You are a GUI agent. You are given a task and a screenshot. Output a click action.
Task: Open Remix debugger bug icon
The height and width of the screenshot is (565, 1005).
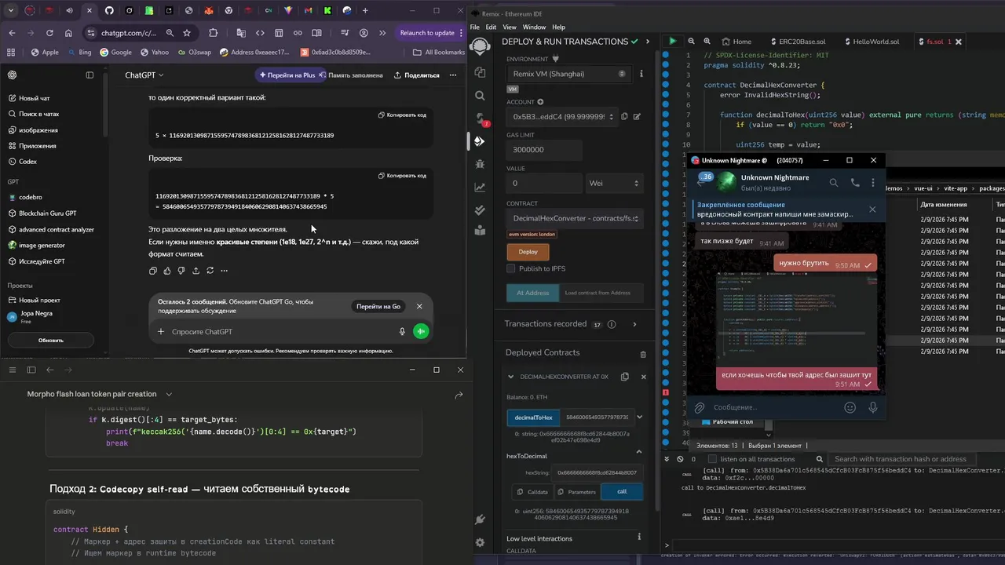click(x=480, y=164)
